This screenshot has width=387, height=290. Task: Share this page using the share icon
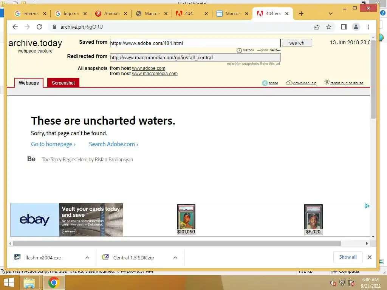[x=317, y=27]
